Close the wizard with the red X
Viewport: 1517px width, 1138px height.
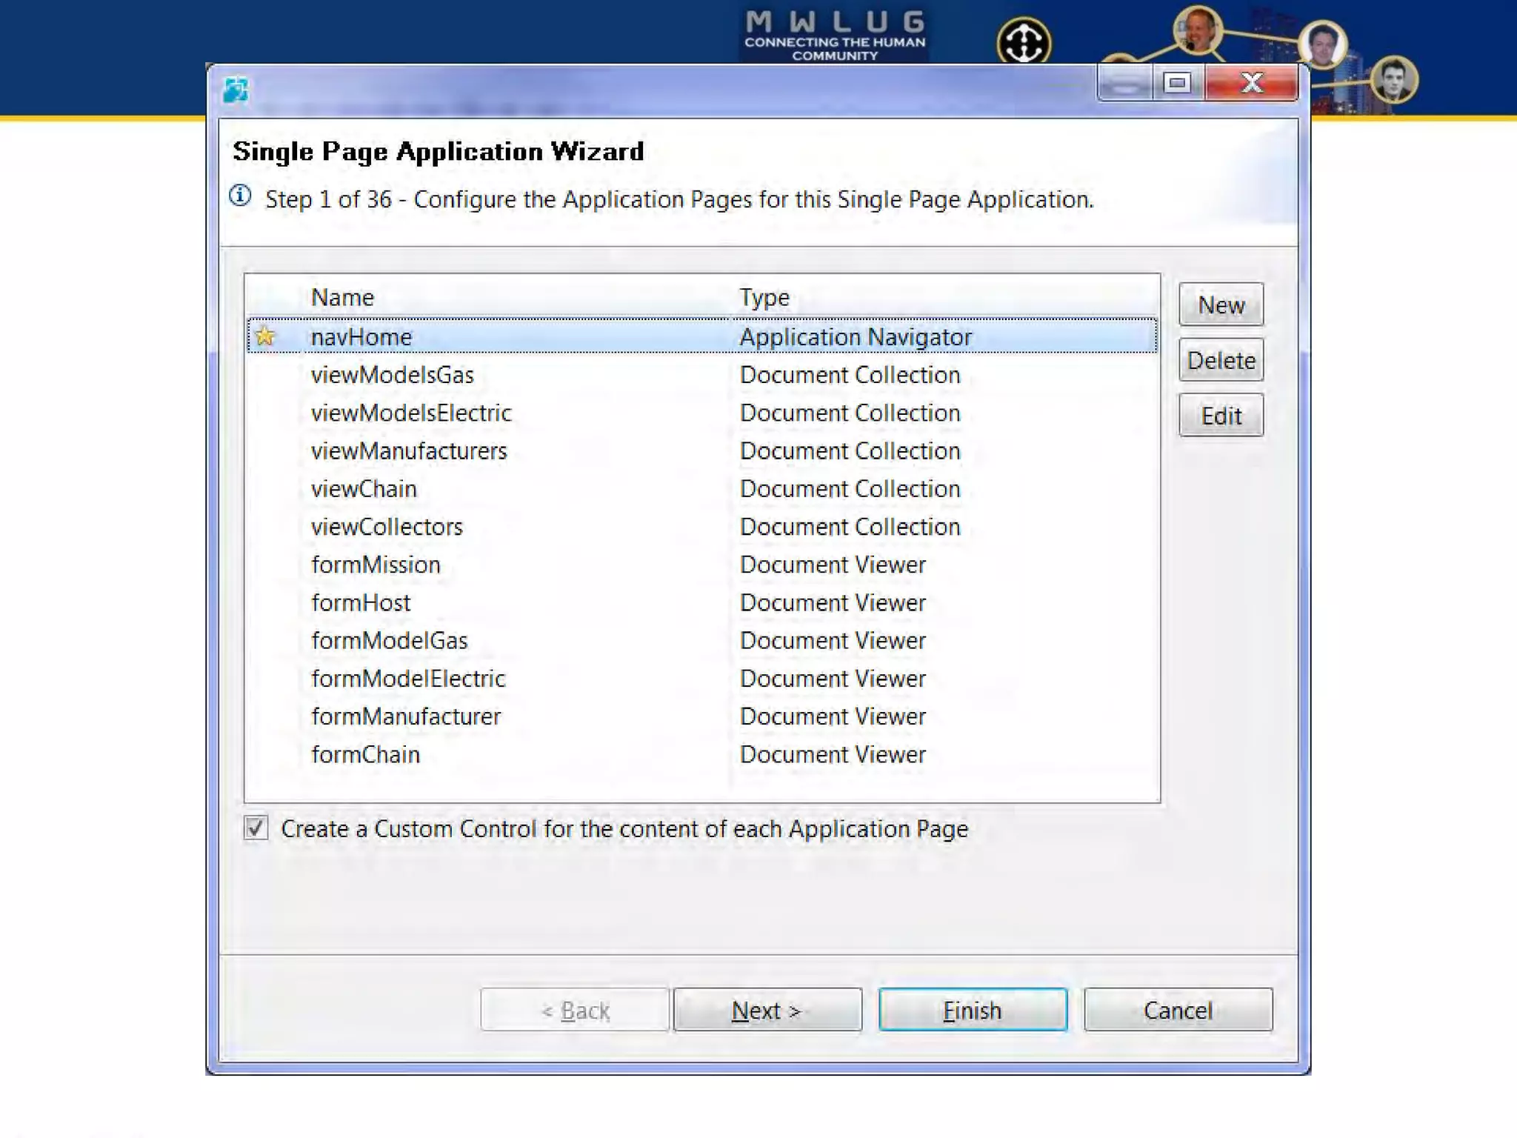[x=1251, y=83]
